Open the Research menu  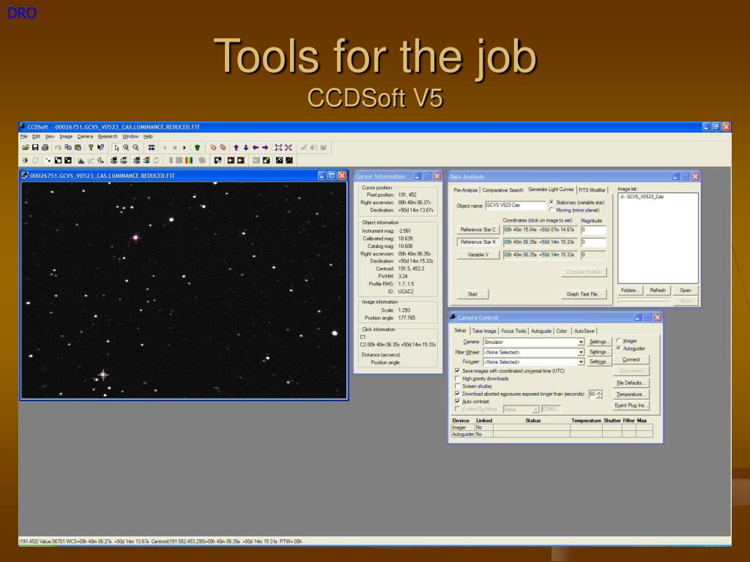[108, 137]
